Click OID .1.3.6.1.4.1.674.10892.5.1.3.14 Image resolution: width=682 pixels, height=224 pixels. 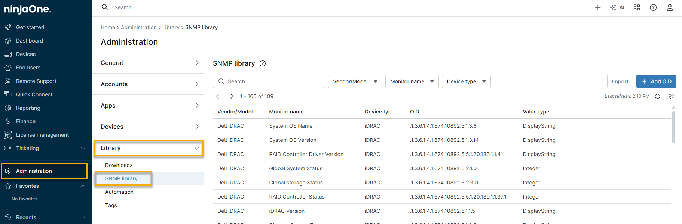click(444, 140)
